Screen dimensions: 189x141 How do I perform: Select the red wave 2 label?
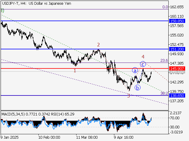coord(98,45)
